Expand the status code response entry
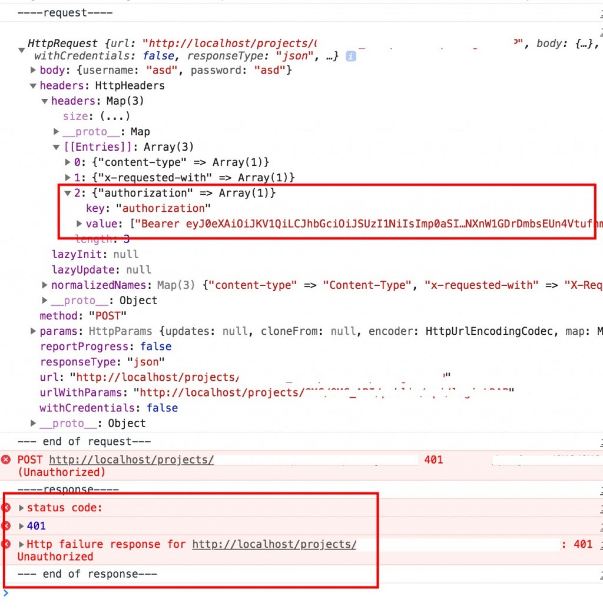Screen dimensions: 603x616 tap(21, 508)
